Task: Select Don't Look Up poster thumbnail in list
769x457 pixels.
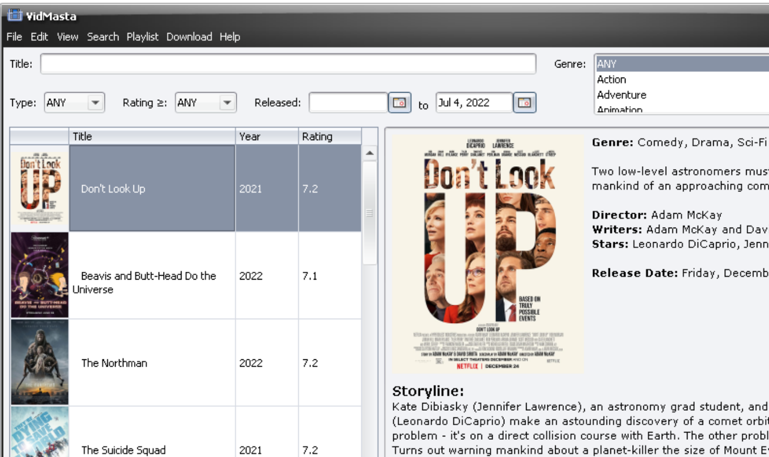Action: [40, 188]
